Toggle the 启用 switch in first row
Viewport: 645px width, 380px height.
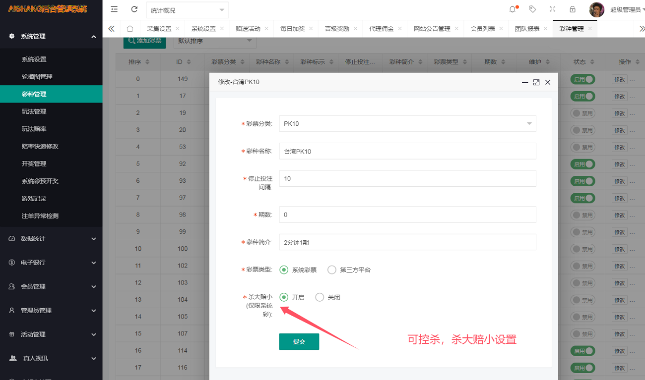(x=582, y=79)
